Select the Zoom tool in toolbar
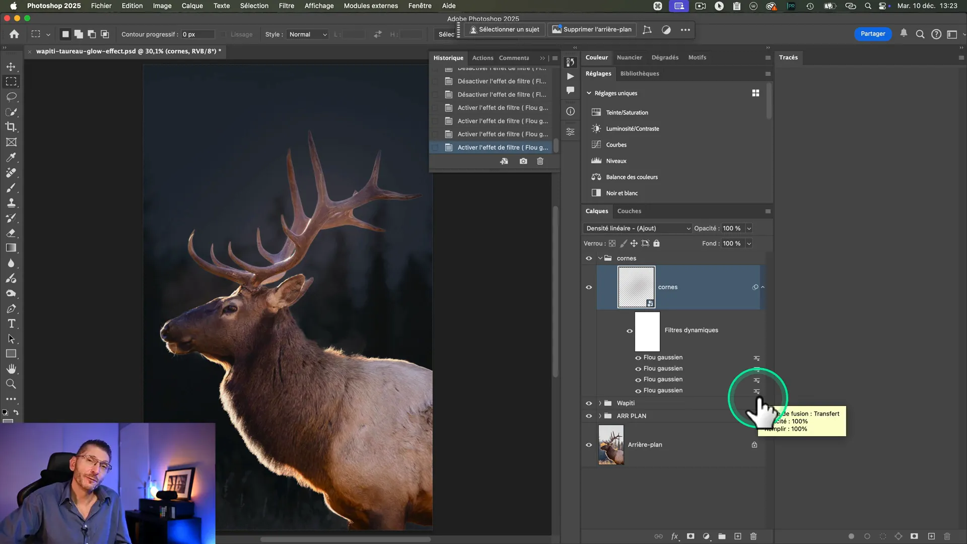 point(11,384)
